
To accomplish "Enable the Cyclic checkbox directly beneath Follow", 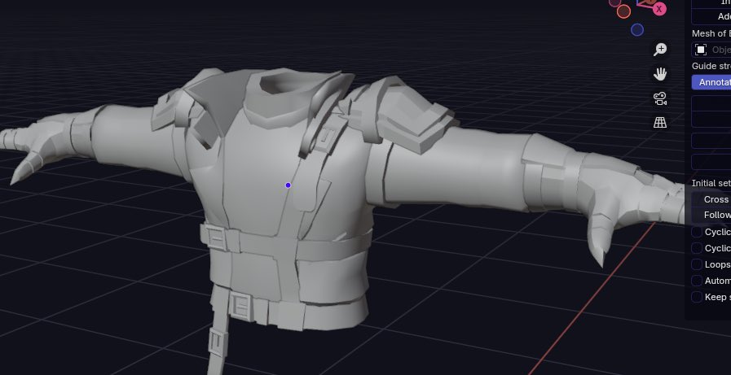I will (697, 232).
